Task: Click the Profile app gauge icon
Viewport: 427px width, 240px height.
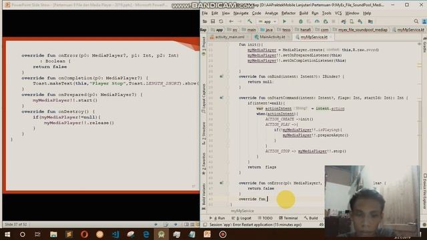Action: point(317,21)
